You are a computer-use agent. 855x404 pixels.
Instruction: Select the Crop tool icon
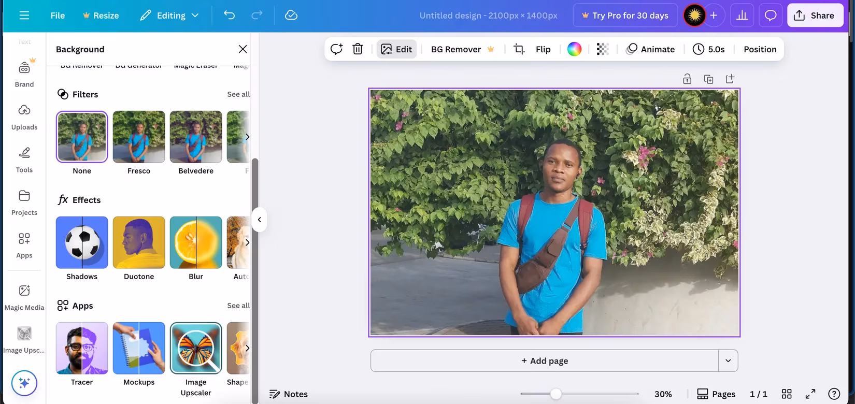point(519,49)
